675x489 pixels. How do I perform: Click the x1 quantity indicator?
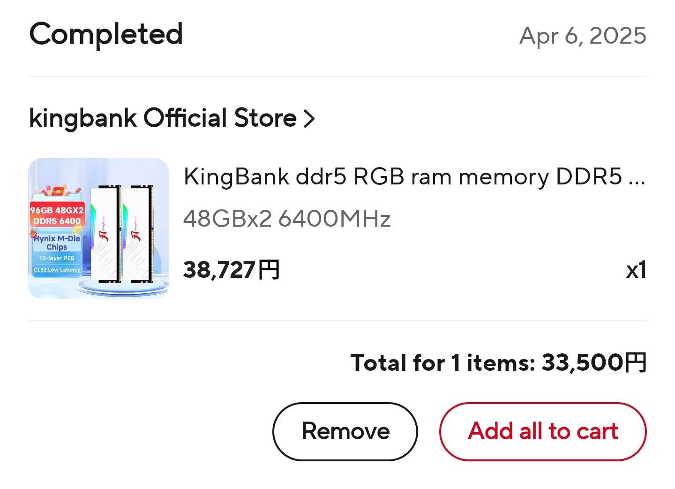click(636, 270)
